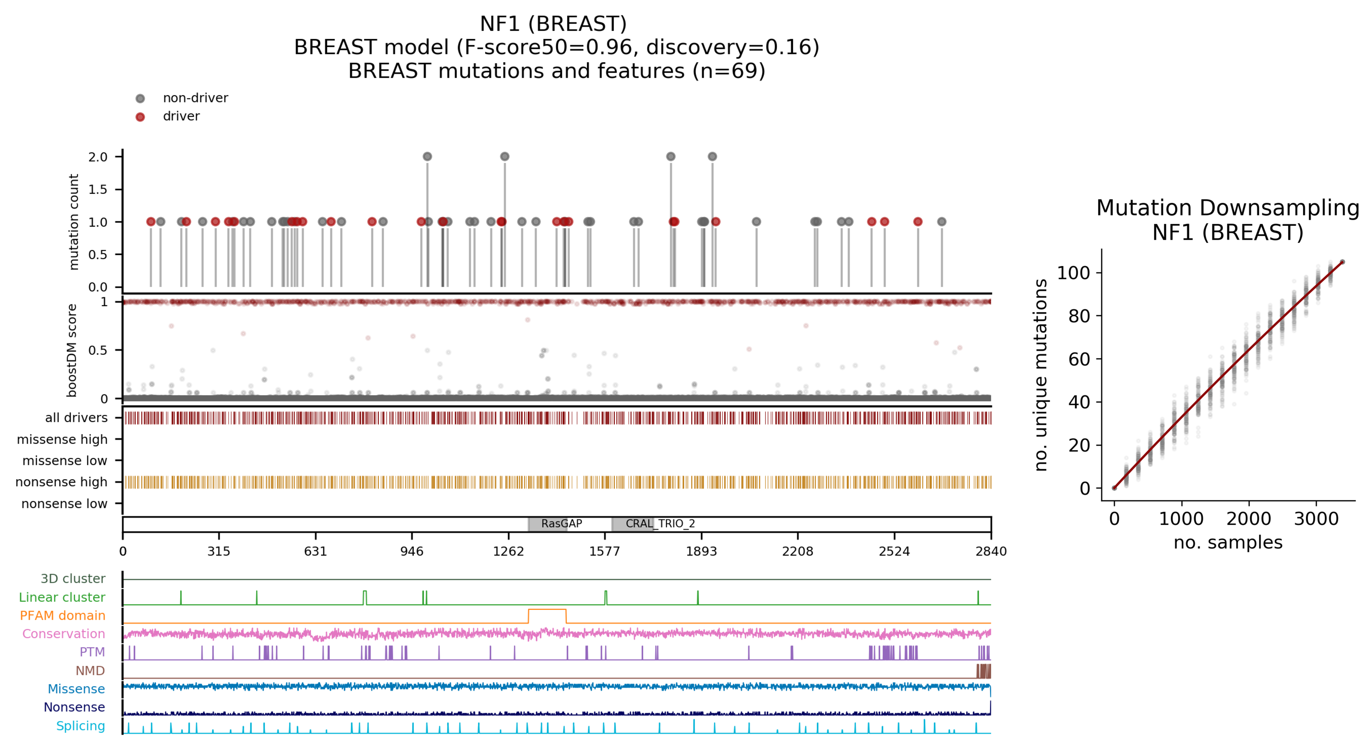1371x751 pixels.
Task: Click the 'Conservation' track label
Action: [x=63, y=634]
